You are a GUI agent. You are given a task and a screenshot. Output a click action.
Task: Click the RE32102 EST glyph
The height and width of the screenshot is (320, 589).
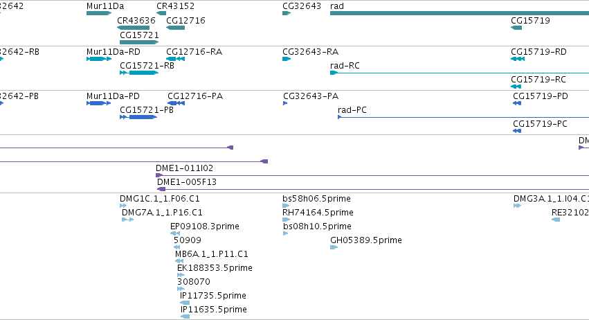tap(556, 220)
